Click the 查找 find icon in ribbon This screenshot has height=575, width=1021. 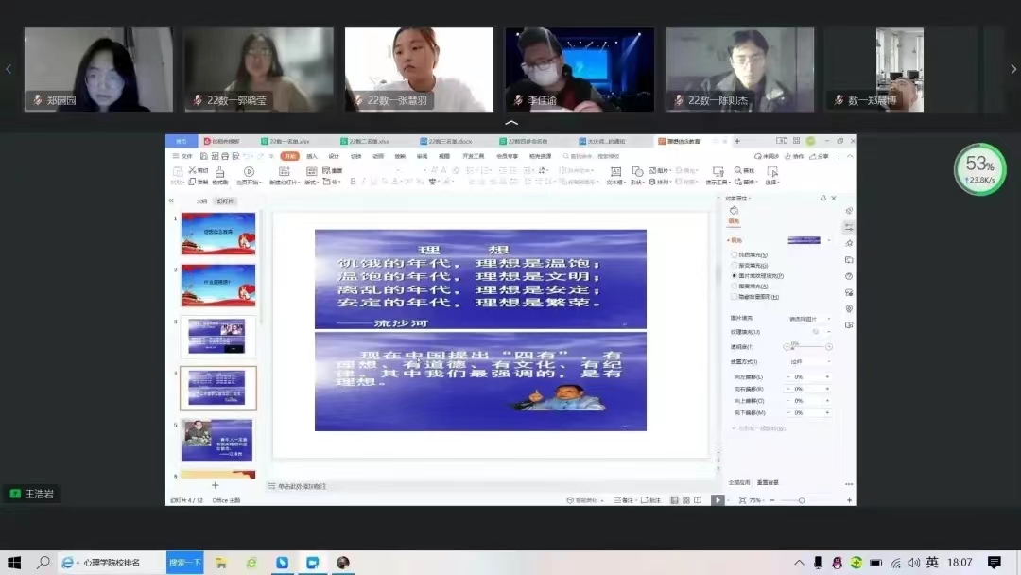pyautogui.click(x=743, y=171)
